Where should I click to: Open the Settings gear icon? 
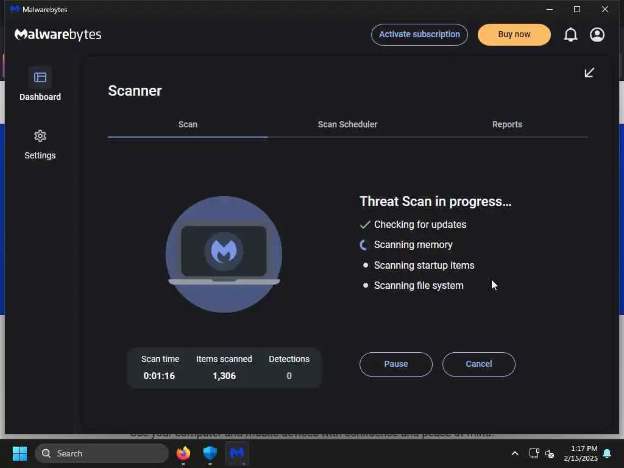(40, 136)
